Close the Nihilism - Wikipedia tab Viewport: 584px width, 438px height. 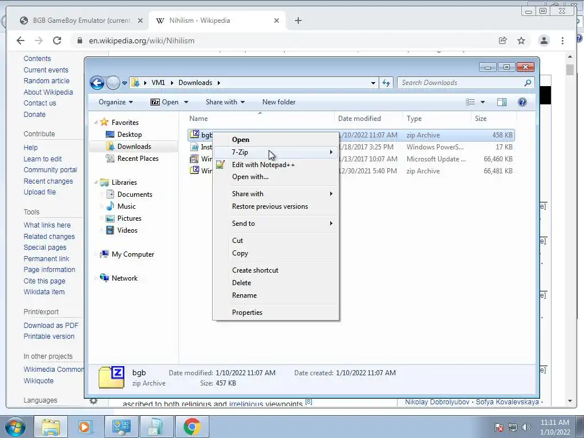click(277, 21)
